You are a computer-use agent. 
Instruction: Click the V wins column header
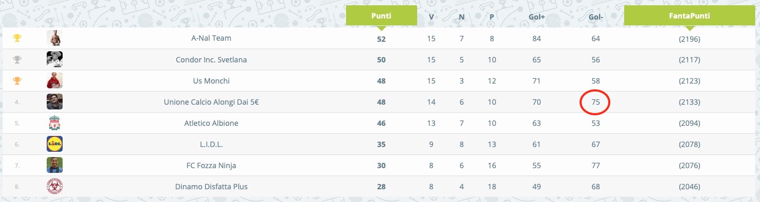[431, 16]
